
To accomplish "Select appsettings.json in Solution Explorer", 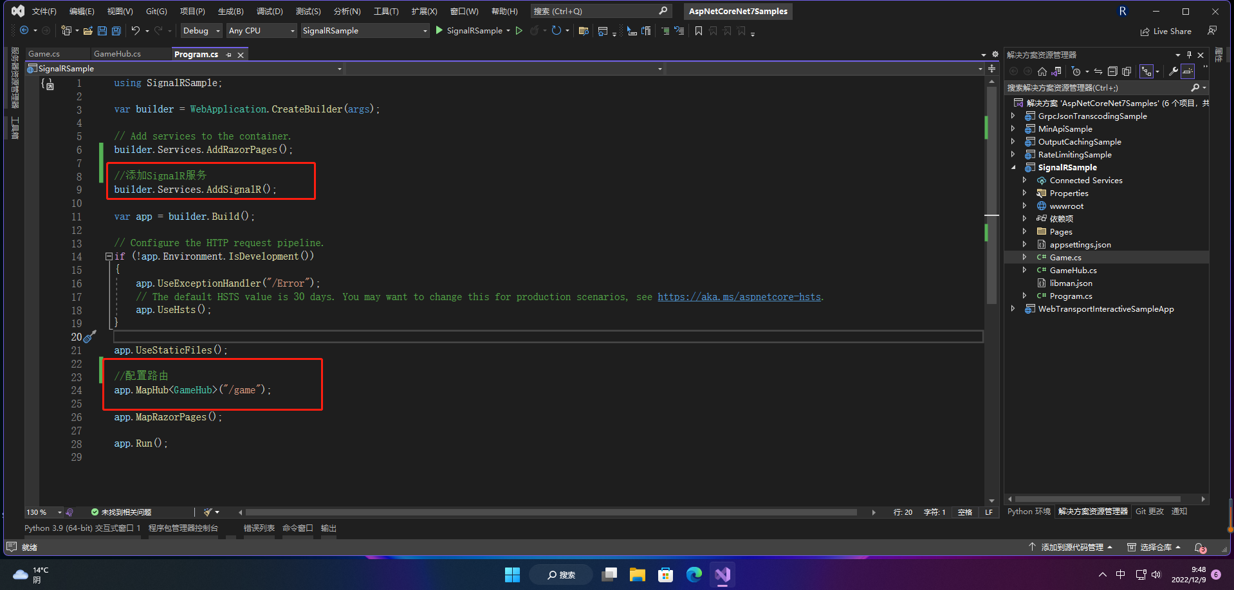I will point(1080,244).
